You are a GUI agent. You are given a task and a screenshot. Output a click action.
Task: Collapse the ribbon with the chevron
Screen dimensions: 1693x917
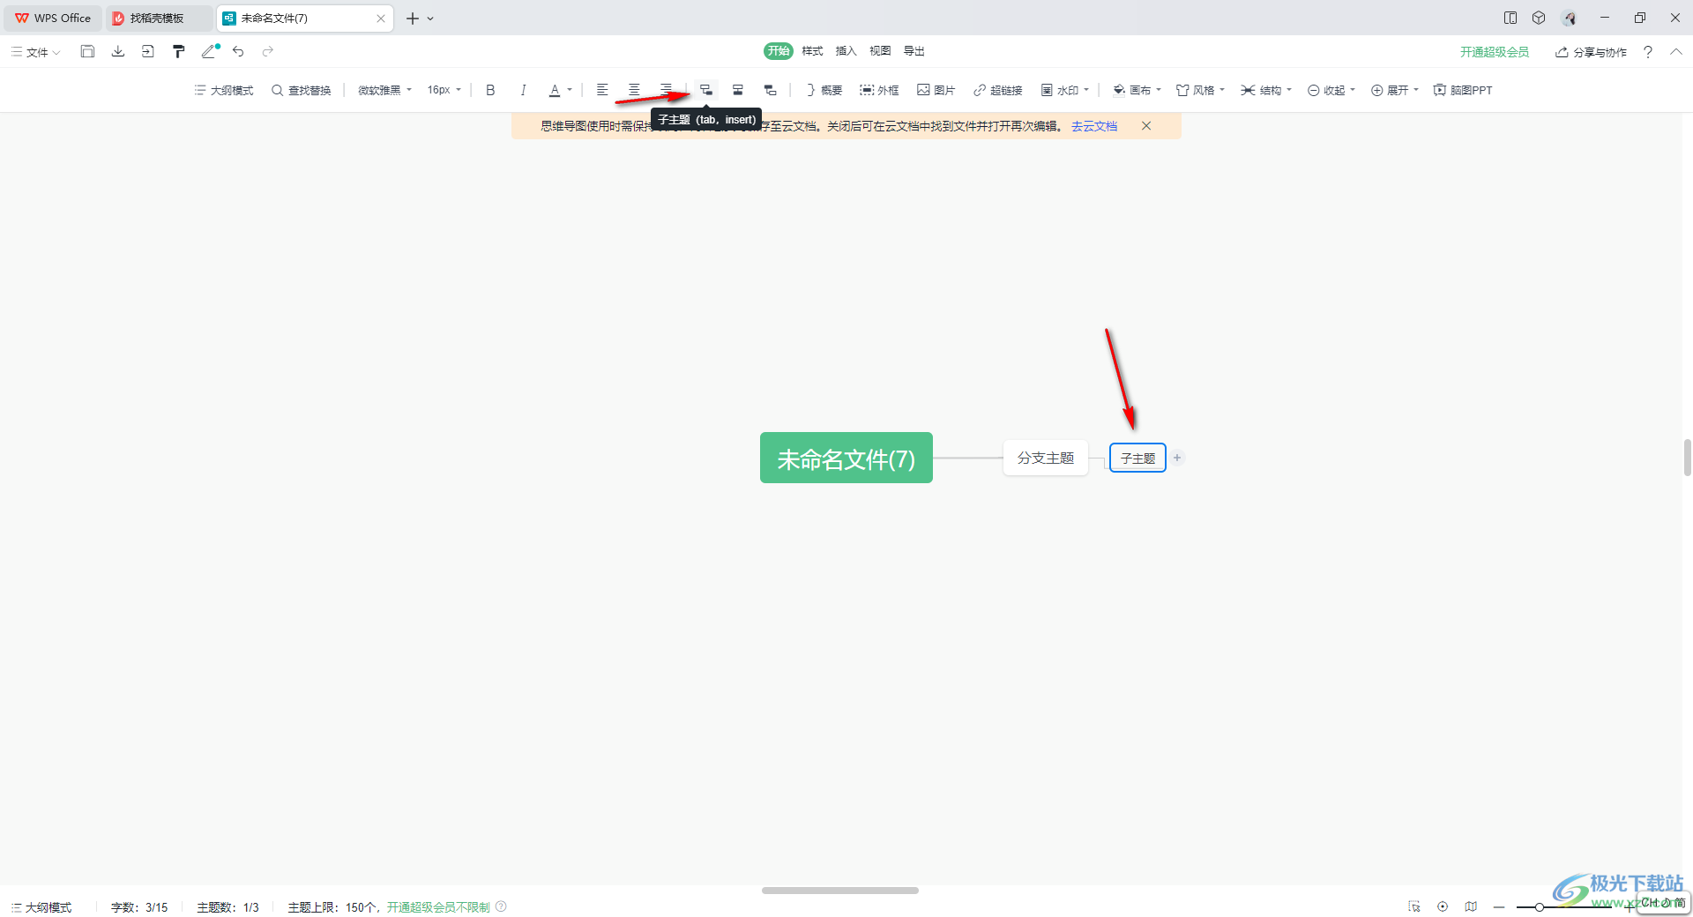1676,52
